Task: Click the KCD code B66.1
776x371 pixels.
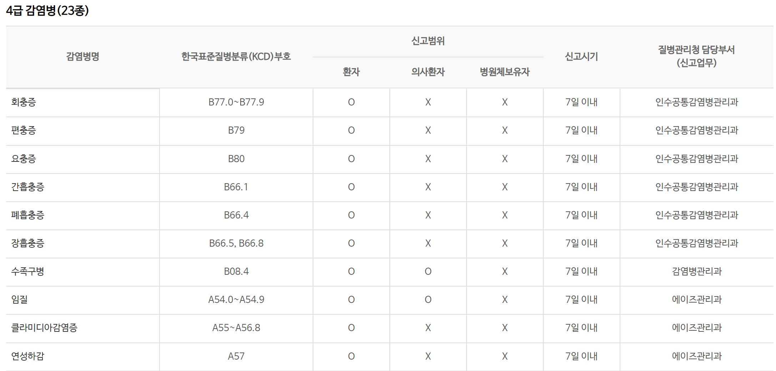Action: (x=236, y=187)
